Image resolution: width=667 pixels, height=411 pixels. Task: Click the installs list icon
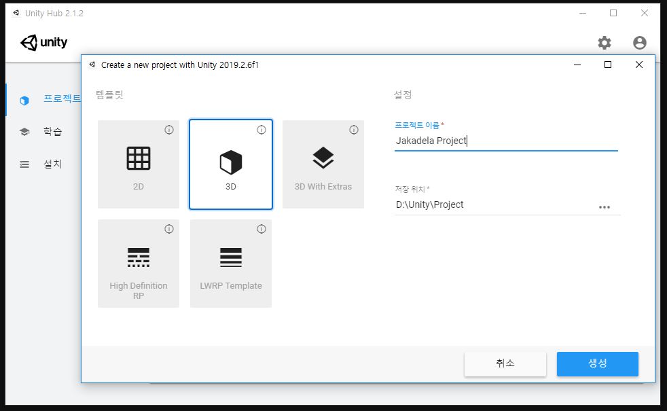coord(24,164)
